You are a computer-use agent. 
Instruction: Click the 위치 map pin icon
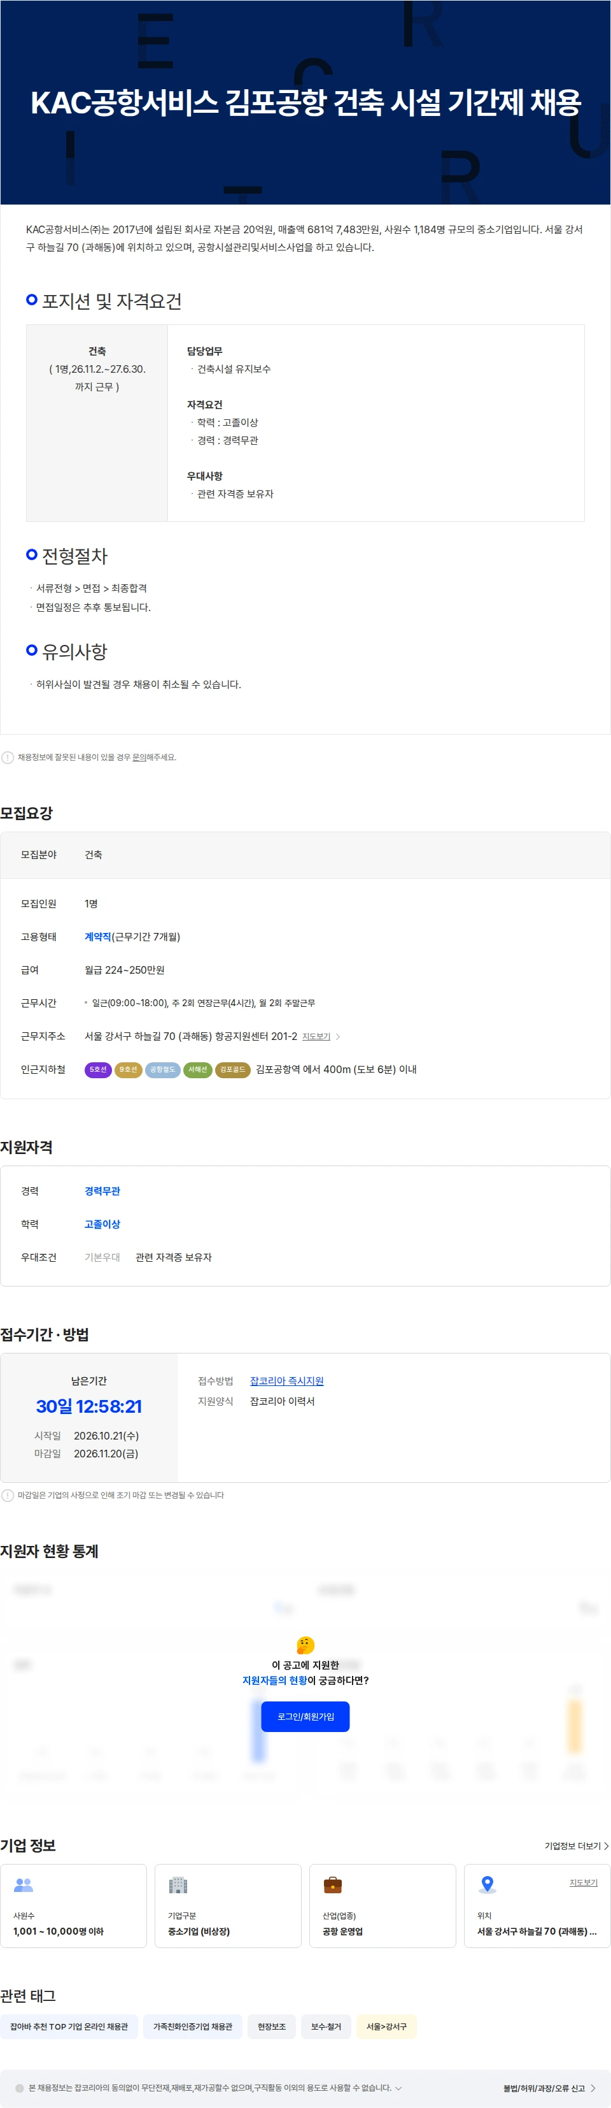[488, 1884]
